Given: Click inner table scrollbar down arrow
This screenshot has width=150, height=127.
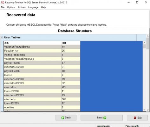Looking at the screenshot, I should coord(144,110).
